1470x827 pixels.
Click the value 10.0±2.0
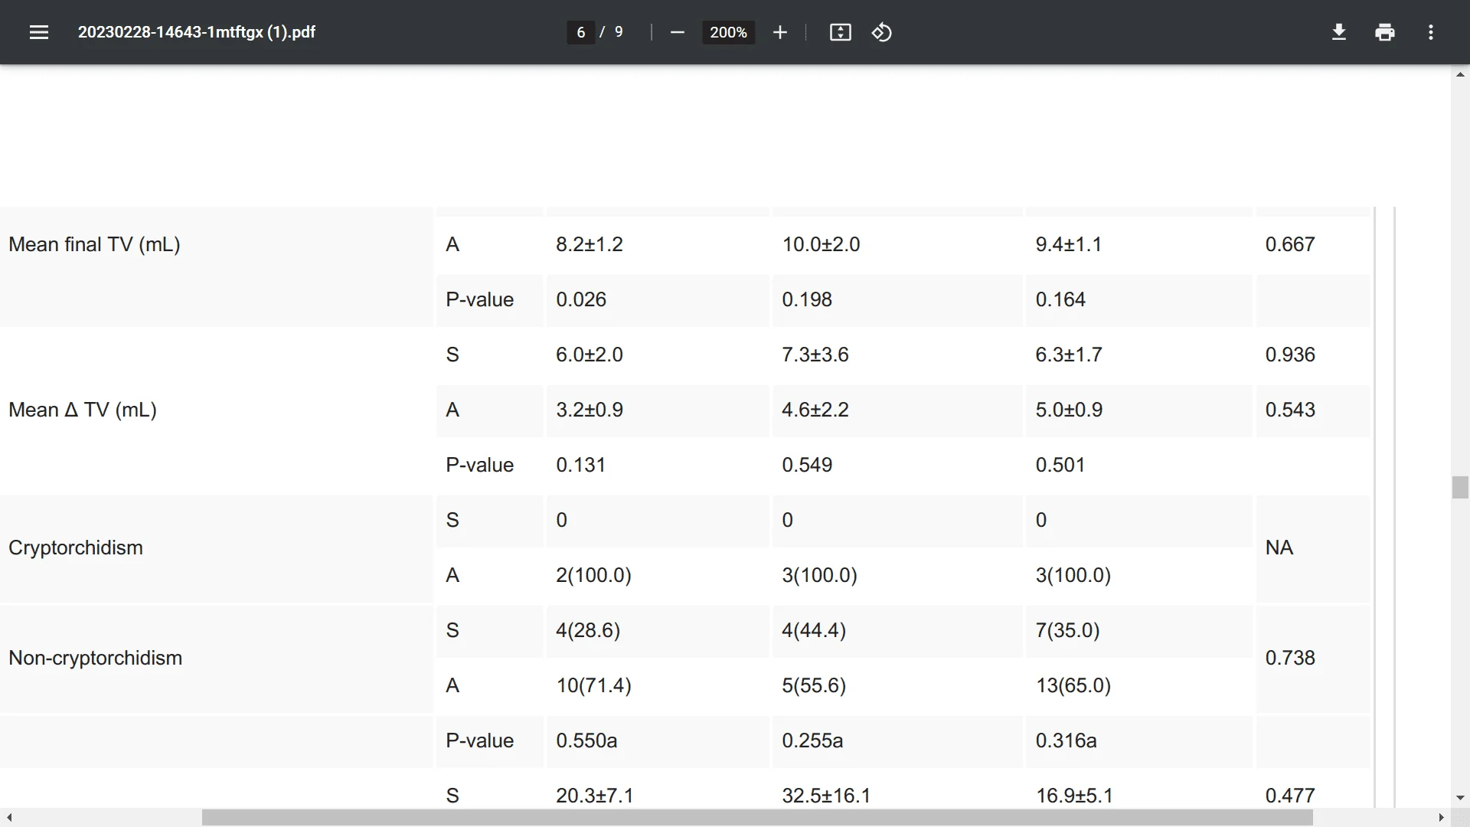(x=821, y=244)
